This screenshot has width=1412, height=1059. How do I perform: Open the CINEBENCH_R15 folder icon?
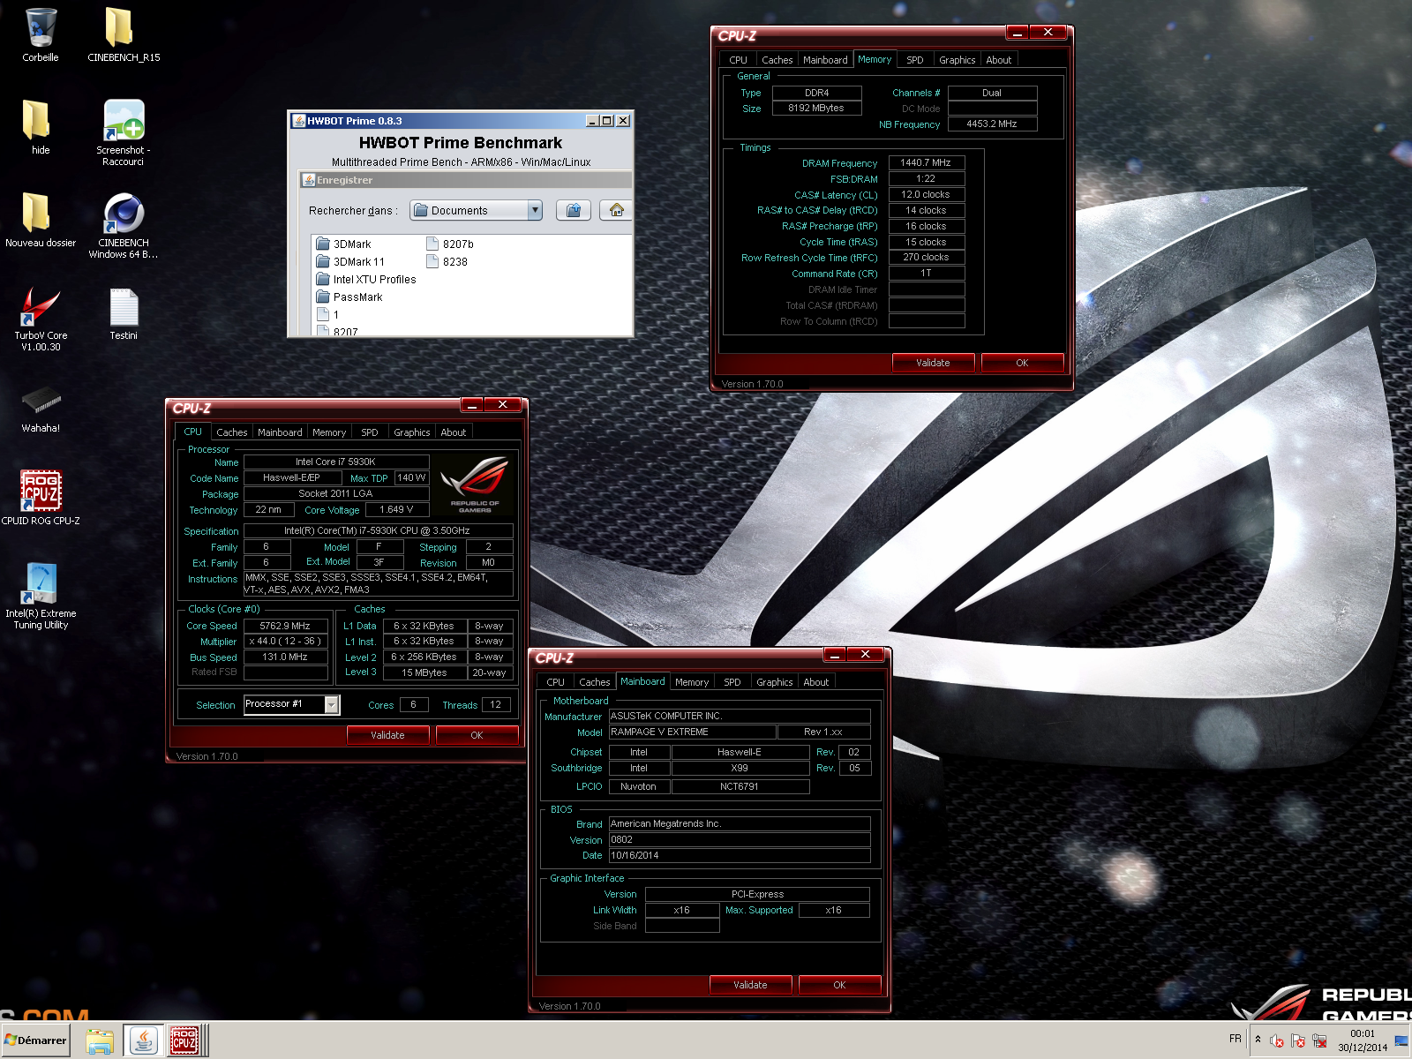(123, 35)
